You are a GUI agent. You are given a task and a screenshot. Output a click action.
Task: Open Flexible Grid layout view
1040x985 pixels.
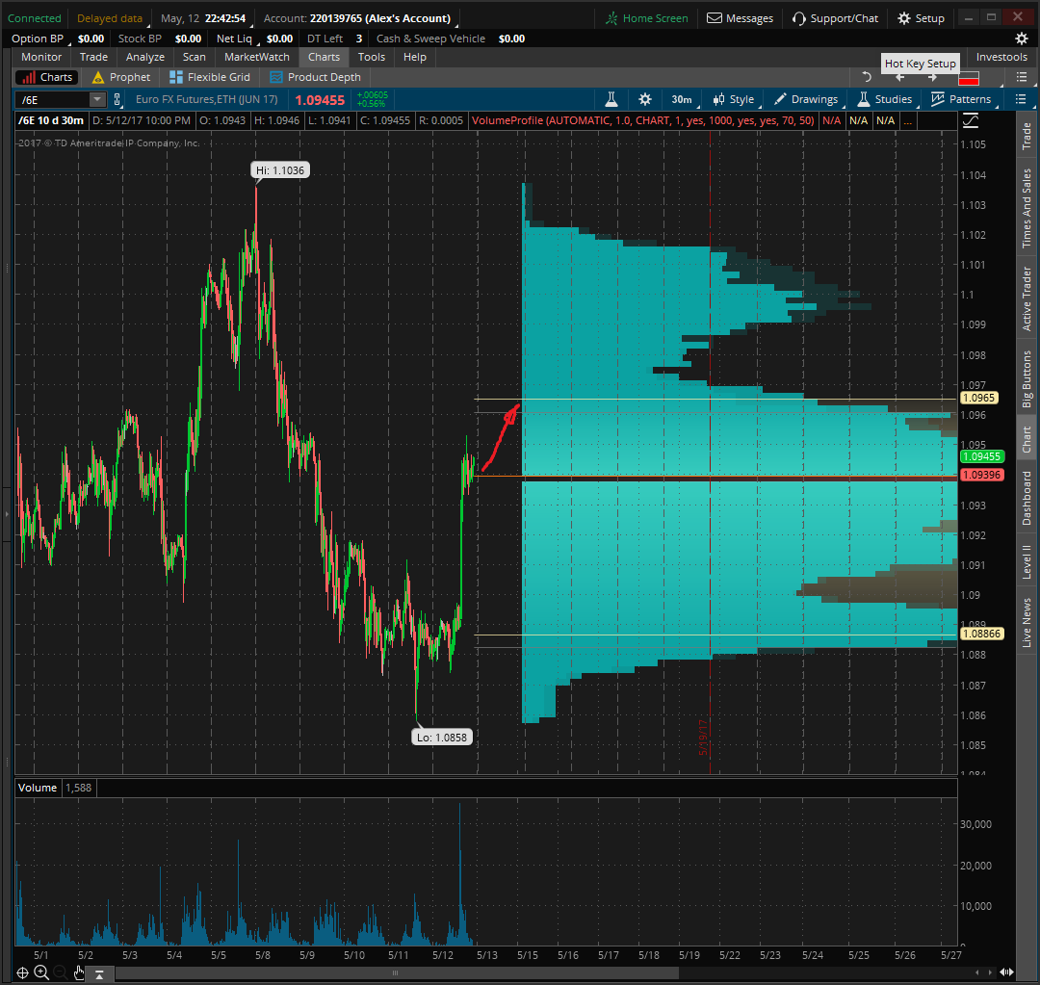[210, 77]
